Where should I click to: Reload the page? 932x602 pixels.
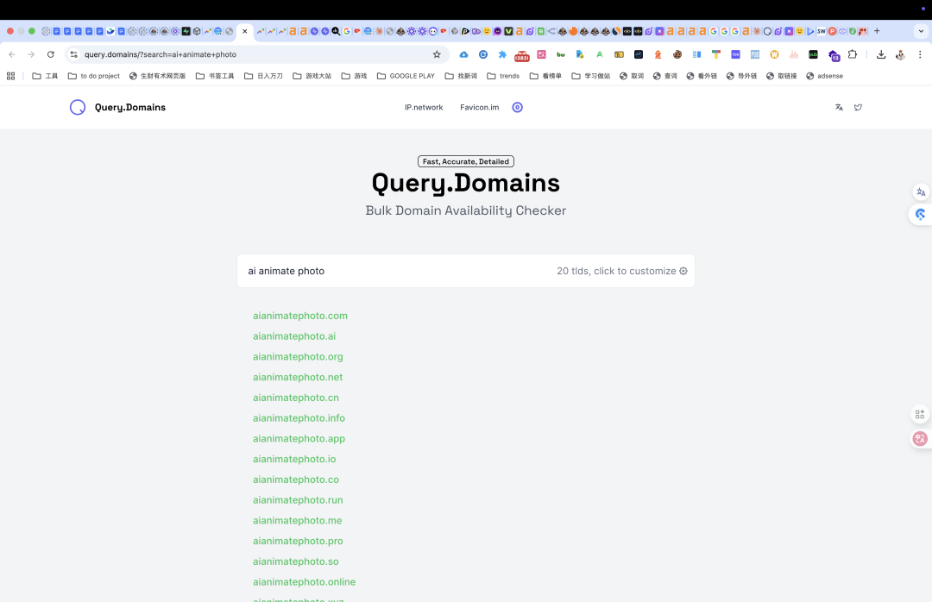[x=51, y=54]
